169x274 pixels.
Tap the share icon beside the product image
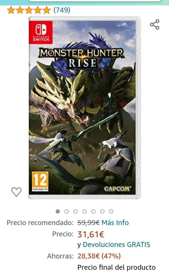[155, 25]
